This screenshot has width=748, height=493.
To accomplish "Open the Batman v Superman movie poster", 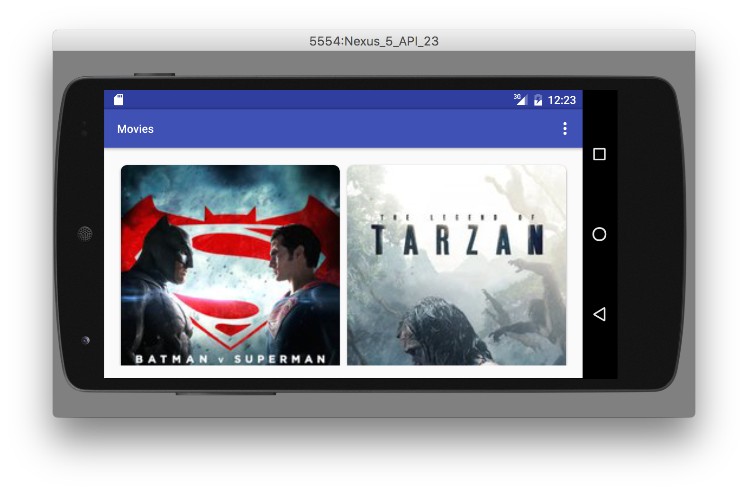I will [x=230, y=265].
